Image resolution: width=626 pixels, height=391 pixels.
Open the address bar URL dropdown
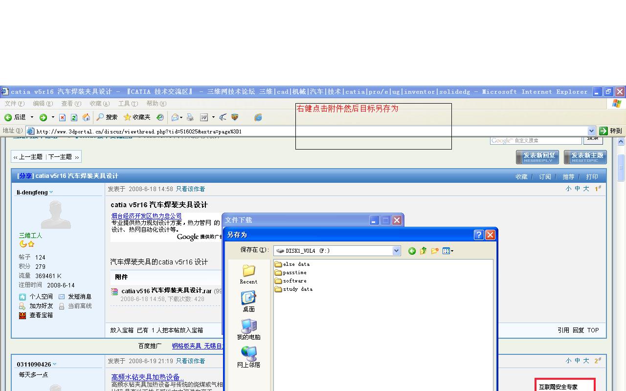(x=591, y=131)
